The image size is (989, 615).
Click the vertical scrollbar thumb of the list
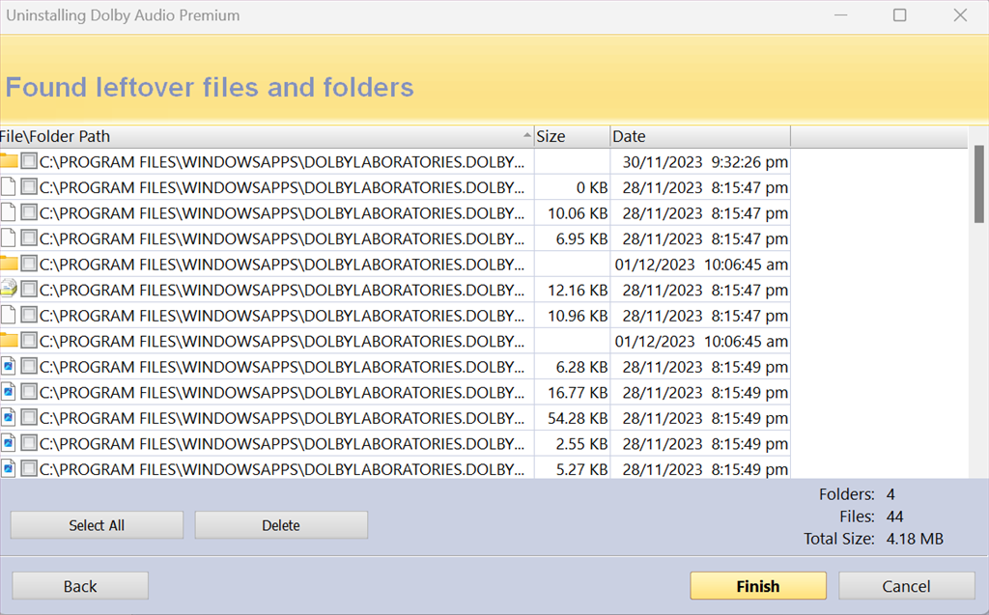coord(978,184)
